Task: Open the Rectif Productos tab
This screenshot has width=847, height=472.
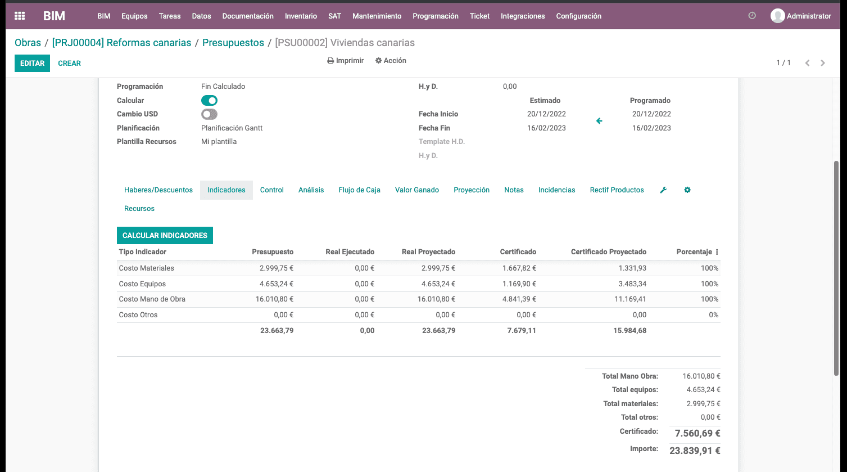Action: click(x=617, y=190)
